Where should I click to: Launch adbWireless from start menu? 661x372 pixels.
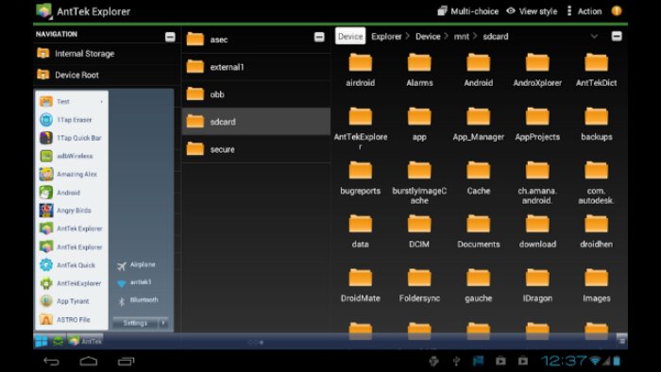72,156
